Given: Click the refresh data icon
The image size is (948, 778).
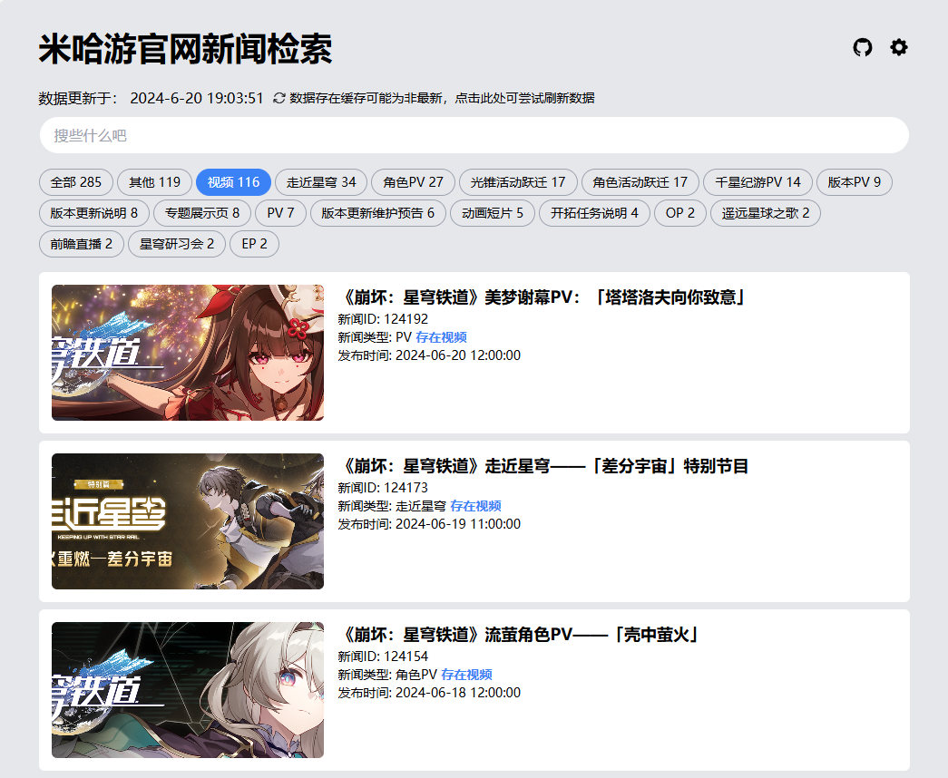Looking at the screenshot, I should click(279, 98).
